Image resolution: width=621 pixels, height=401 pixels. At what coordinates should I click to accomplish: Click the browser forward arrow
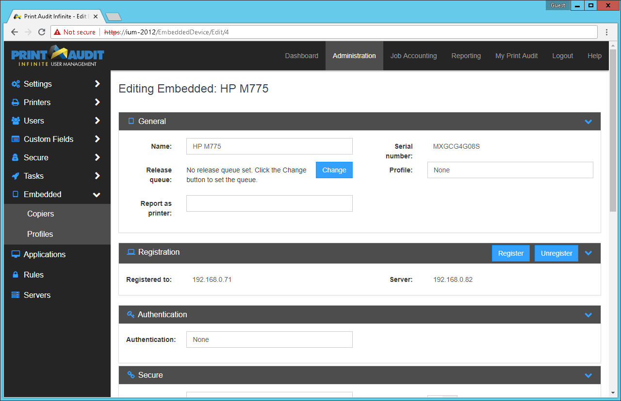[x=28, y=32]
